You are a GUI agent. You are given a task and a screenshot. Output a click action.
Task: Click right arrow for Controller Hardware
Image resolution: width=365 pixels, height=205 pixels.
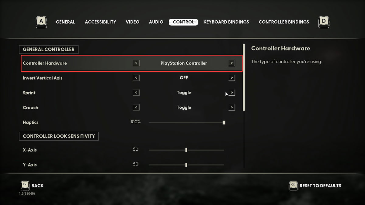[x=232, y=63]
